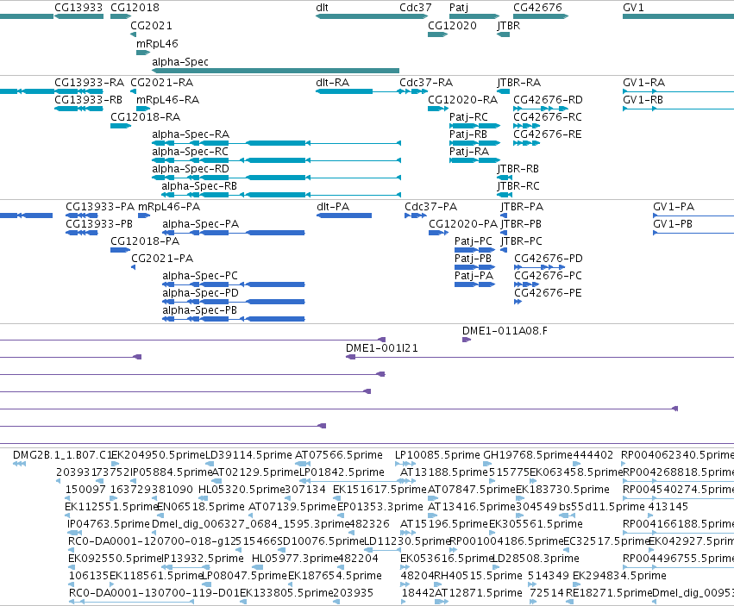
Task: Select the GV1-PB protein label
Action: 673,223
